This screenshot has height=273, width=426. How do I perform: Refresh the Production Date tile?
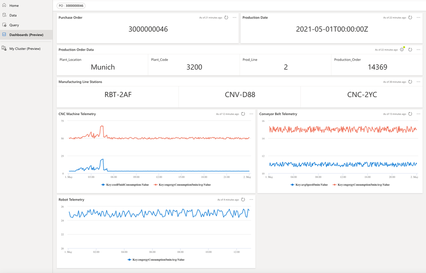(410, 18)
